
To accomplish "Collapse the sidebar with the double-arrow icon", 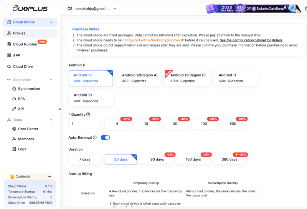I will 60,109.
